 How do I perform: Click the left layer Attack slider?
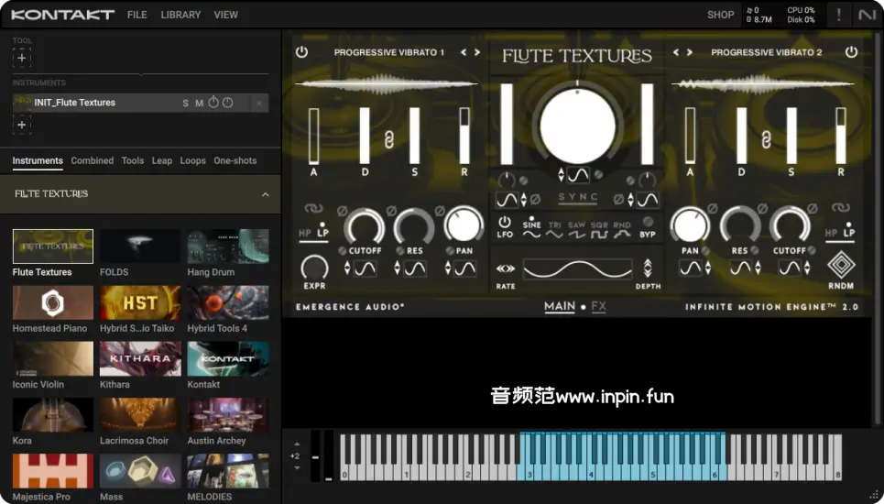tap(313, 136)
